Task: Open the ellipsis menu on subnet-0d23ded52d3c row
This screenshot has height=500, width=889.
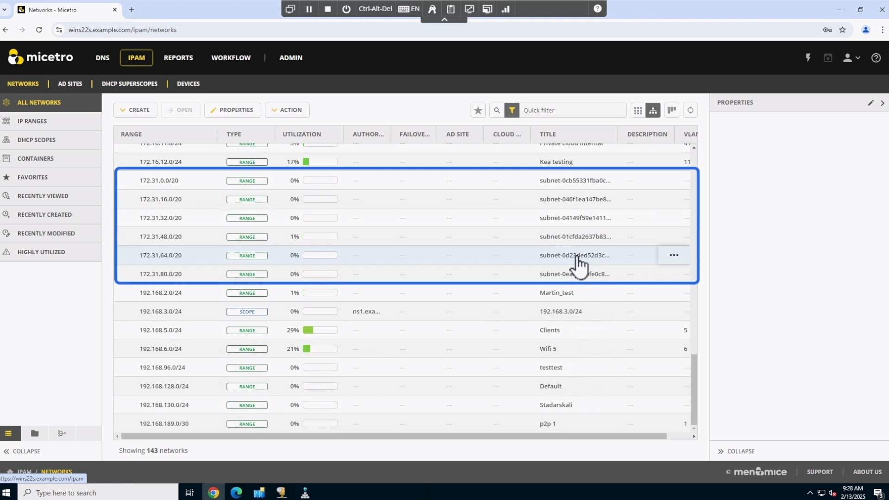Action: [x=674, y=255]
